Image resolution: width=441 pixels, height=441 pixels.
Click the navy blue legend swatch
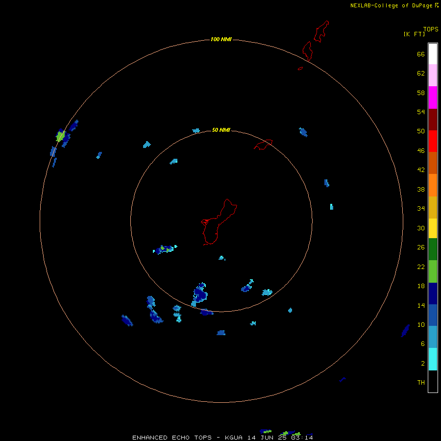[433, 294]
